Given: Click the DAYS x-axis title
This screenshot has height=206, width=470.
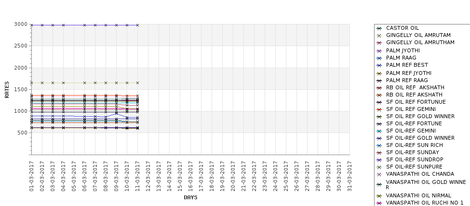Looking at the screenshot, I should 190,198.
